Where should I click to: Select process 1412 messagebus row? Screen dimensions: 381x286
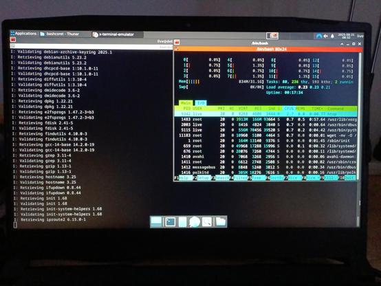(265, 168)
